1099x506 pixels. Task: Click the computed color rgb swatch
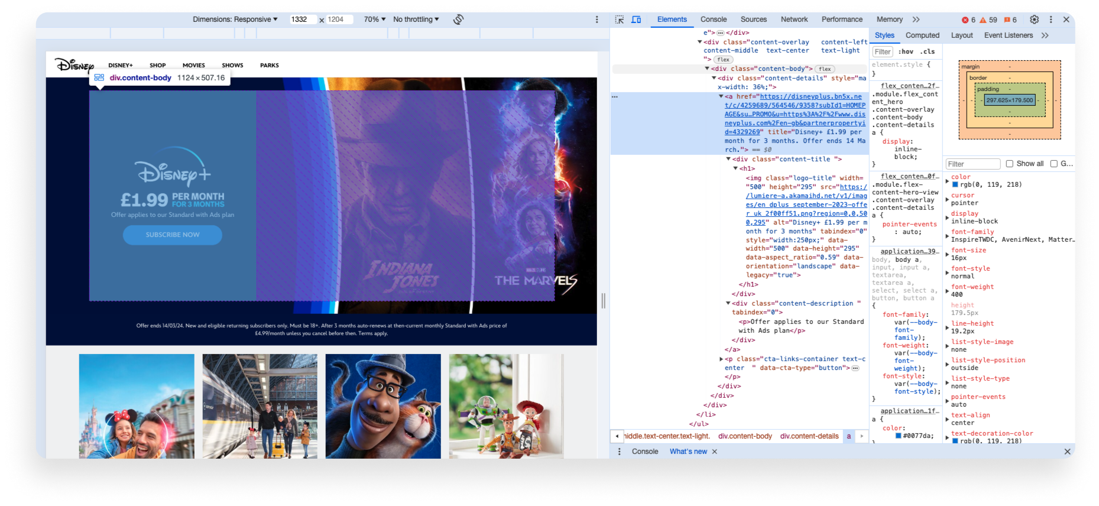coord(955,184)
